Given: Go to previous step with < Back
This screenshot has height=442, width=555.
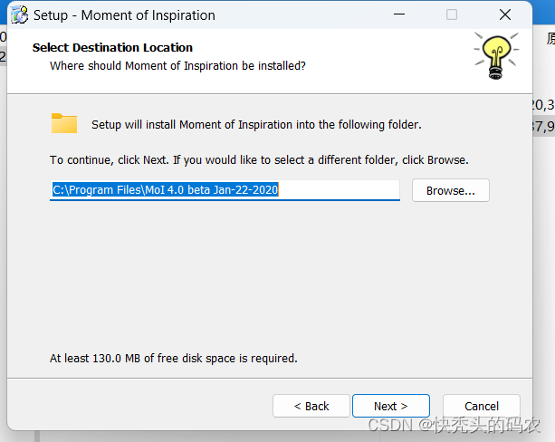Looking at the screenshot, I should (x=311, y=406).
